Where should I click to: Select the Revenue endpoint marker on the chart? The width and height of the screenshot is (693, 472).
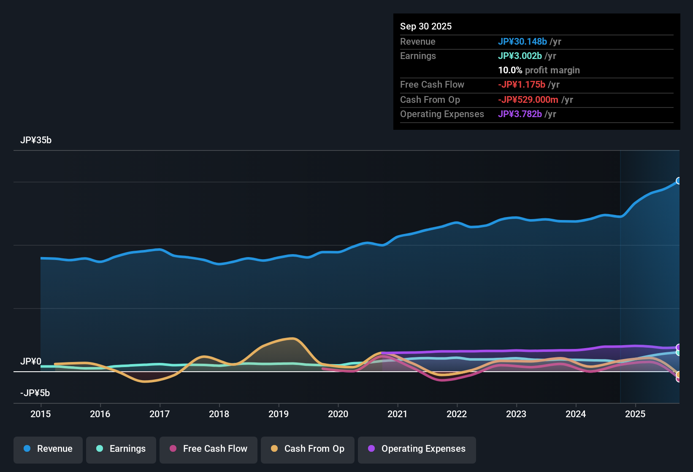679,180
